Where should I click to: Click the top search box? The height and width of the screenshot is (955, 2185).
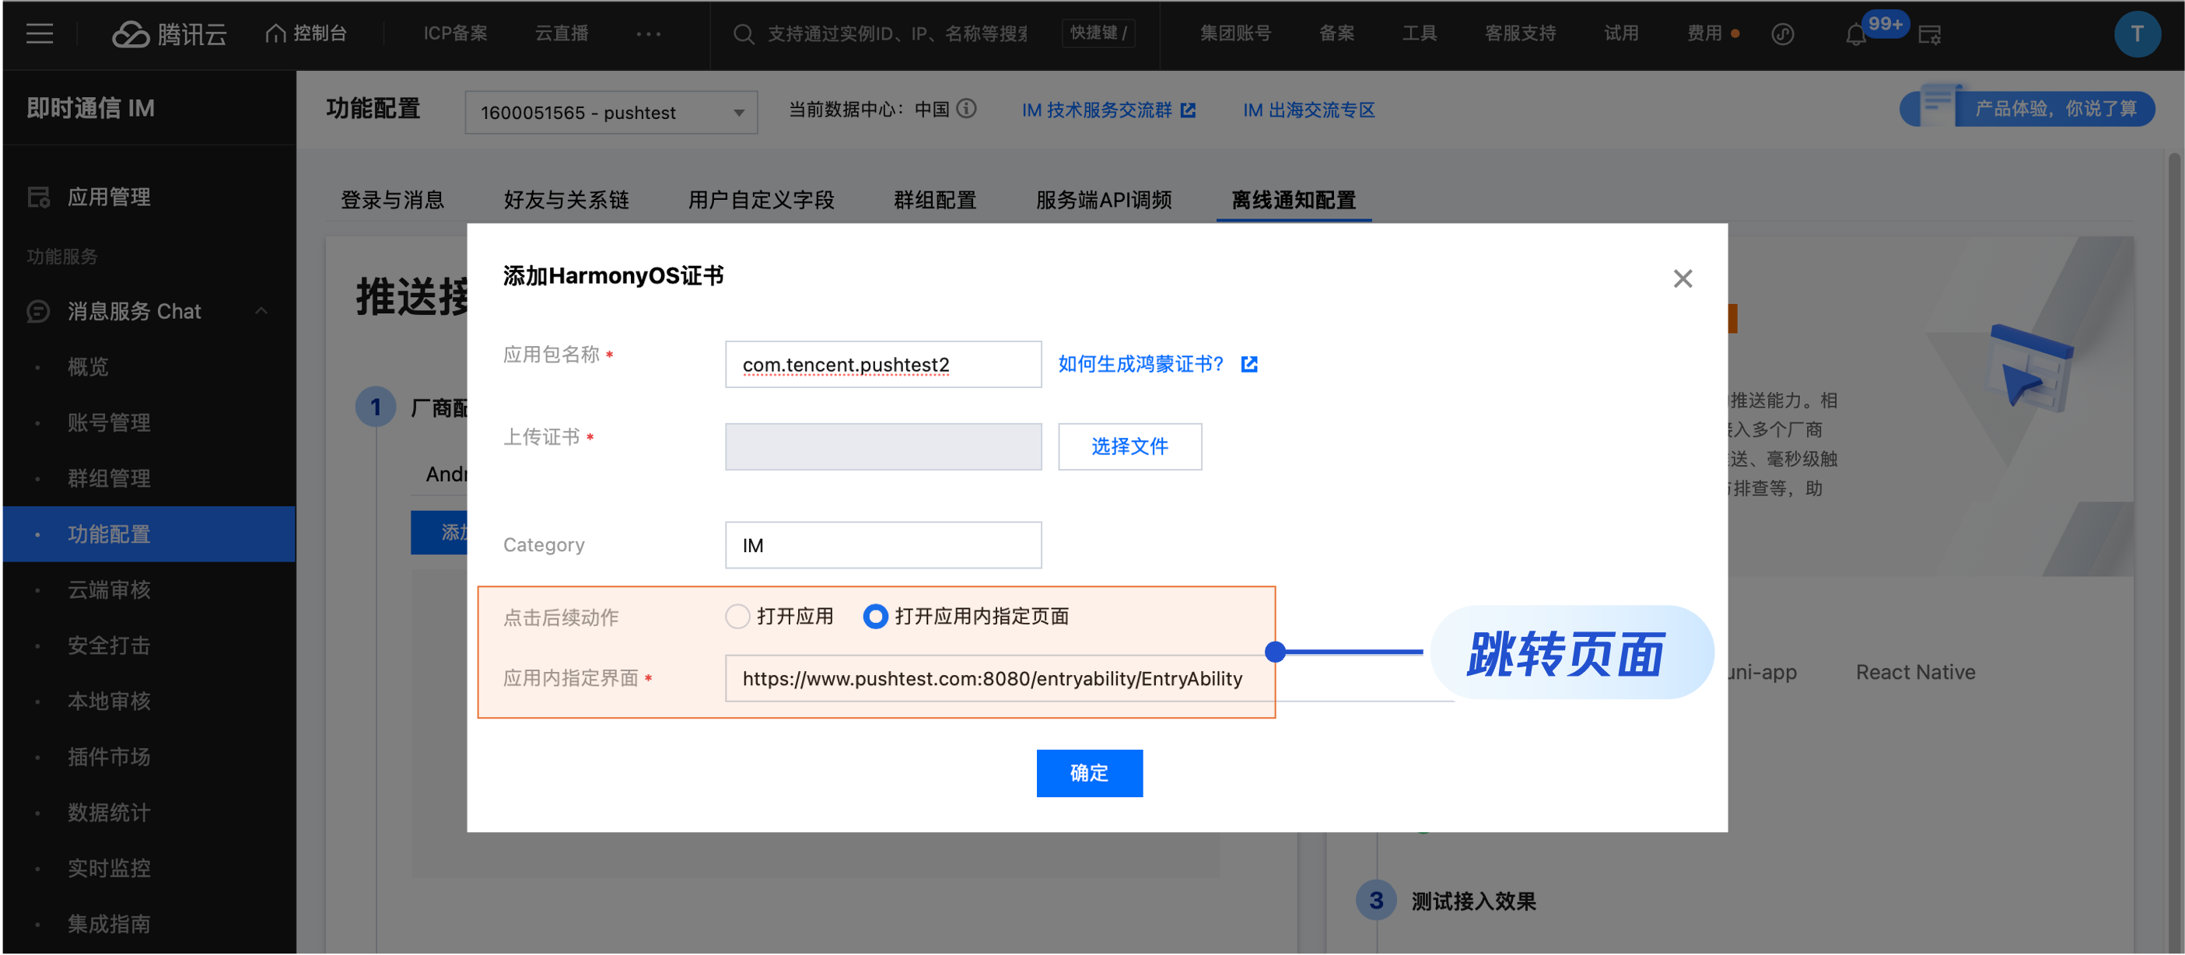[x=897, y=34]
